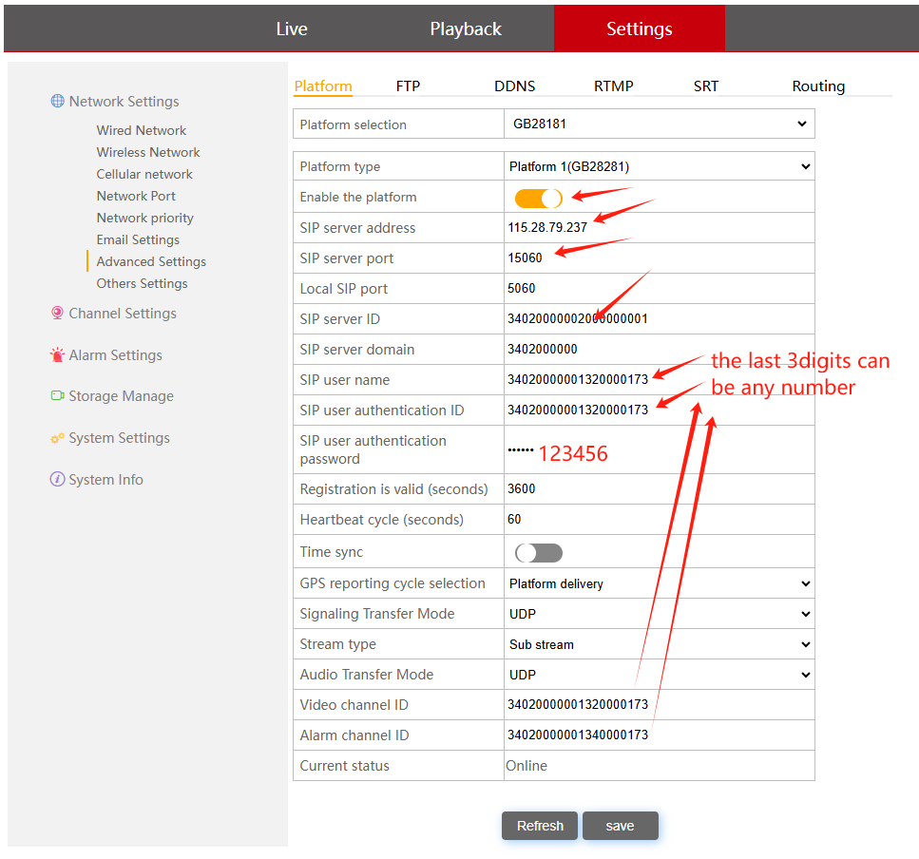Turn on the Time sync toggle
Viewport: 919px width, 859px height.
(x=538, y=553)
